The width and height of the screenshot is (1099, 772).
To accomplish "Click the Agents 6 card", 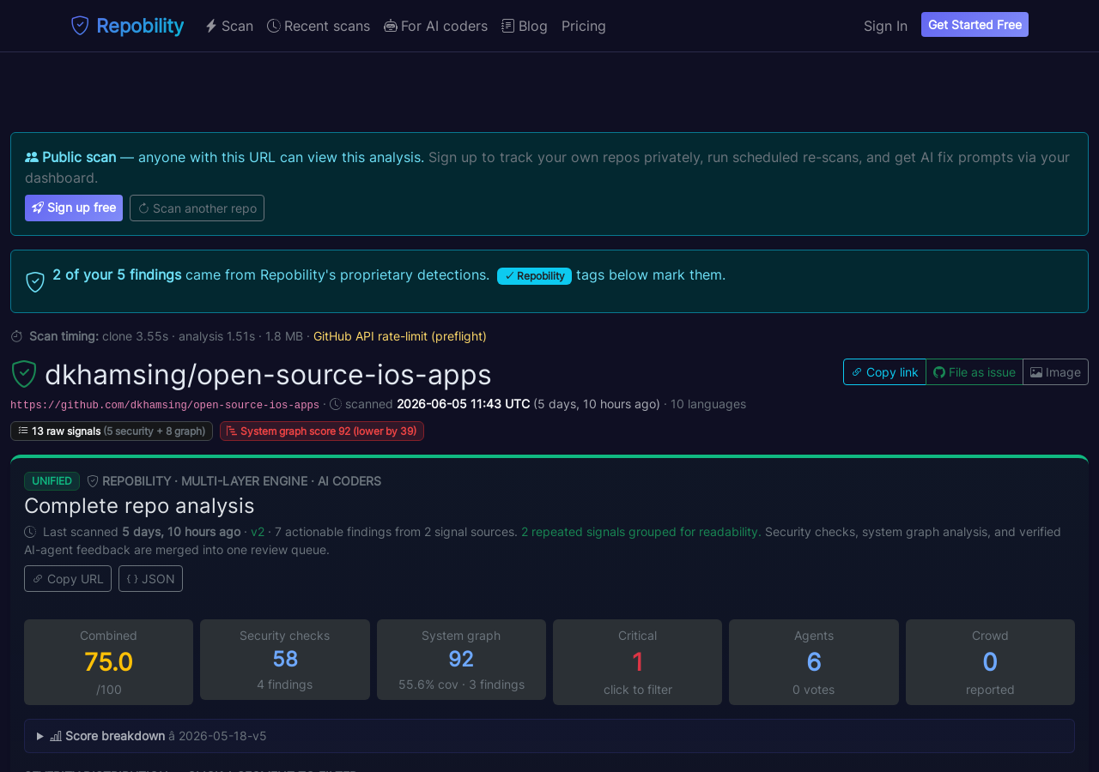I will pyautogui.click(x=814, y=662).
